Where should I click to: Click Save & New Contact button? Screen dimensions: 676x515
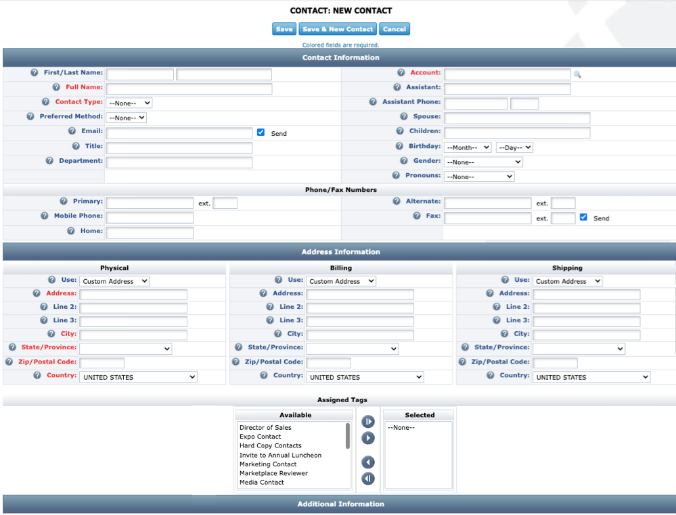(338, 29)
